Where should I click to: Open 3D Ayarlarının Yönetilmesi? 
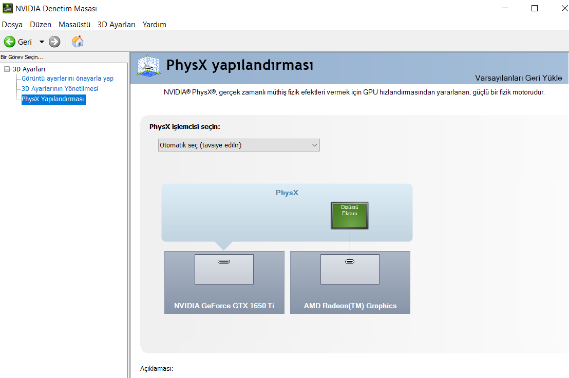[60, 88]
